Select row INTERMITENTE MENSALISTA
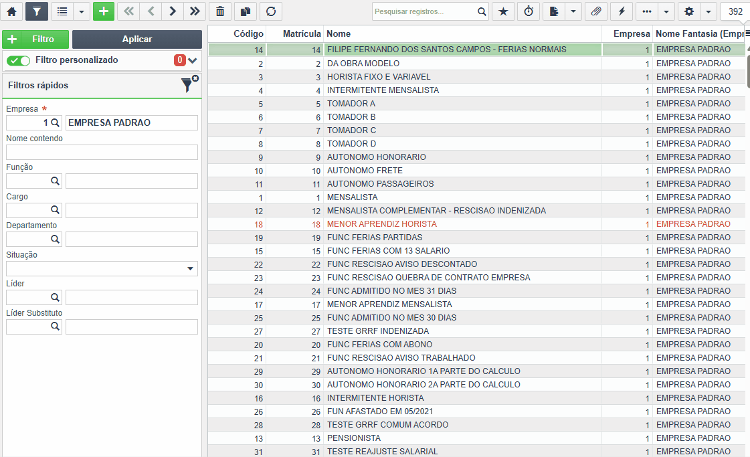 [476, 90]
